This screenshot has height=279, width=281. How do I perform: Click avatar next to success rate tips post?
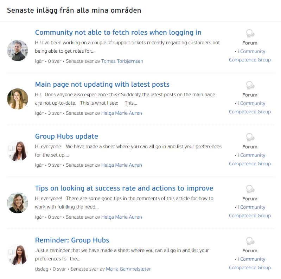(x=18, y=203)
